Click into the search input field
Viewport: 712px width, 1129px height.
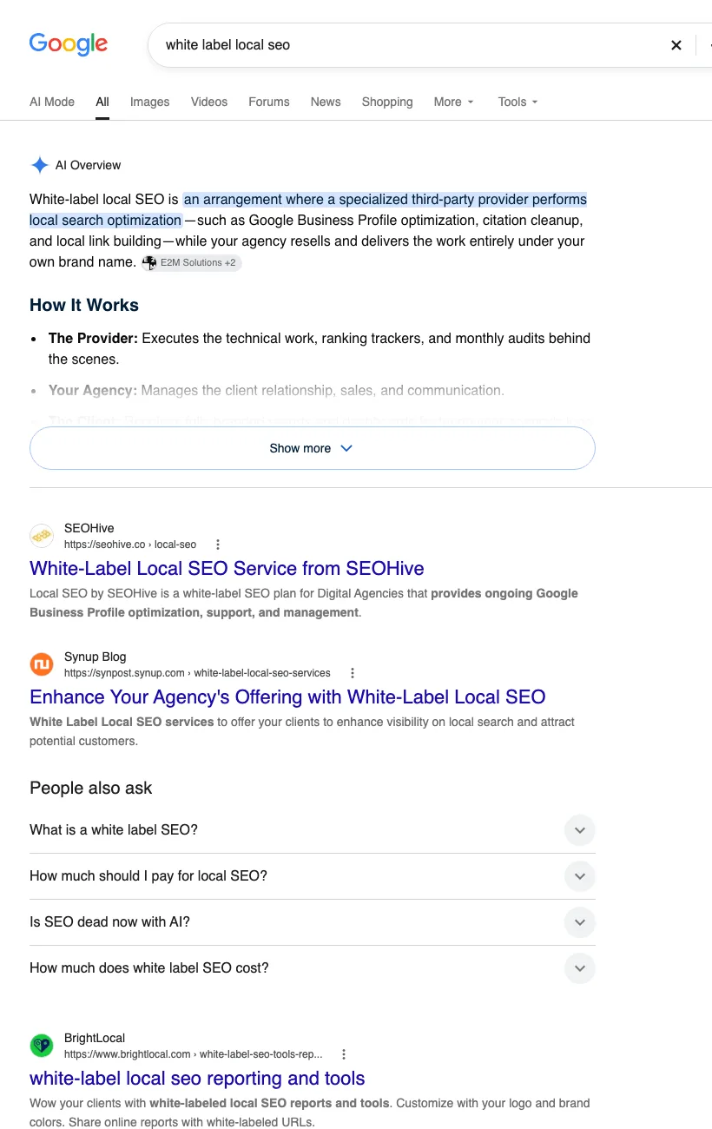[x=408, y=45]
